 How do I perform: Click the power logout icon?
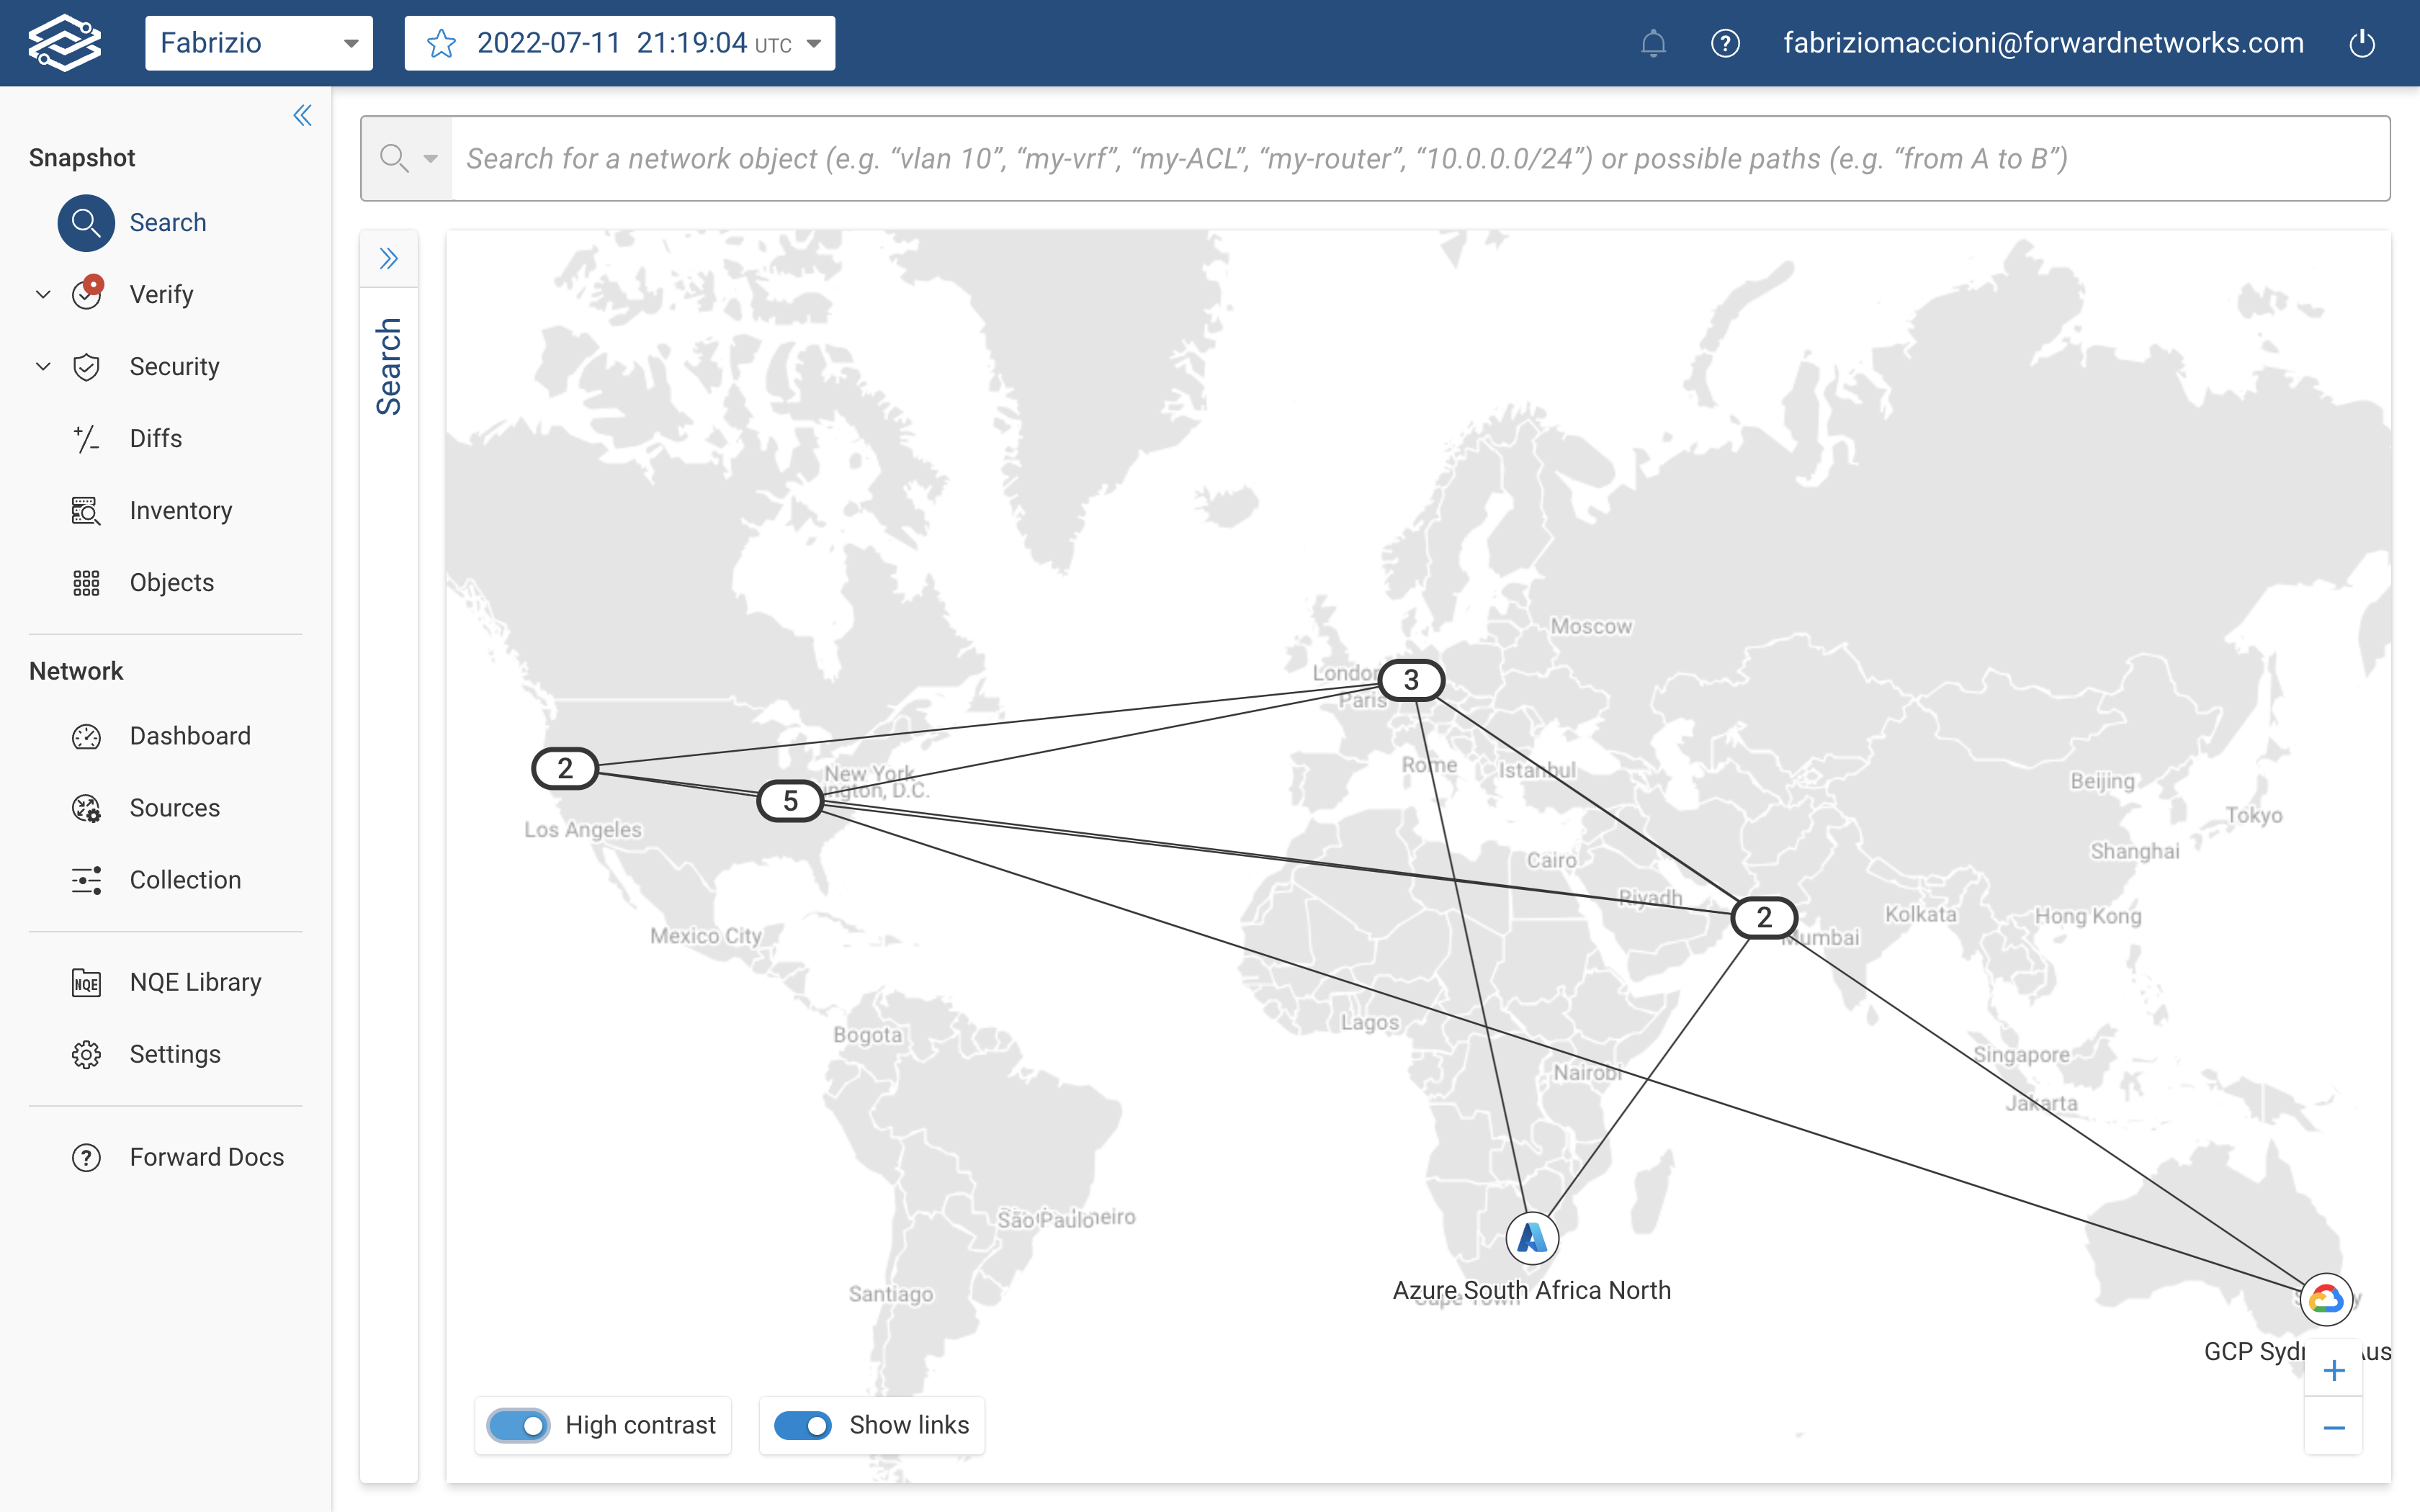coord(2362,43)
